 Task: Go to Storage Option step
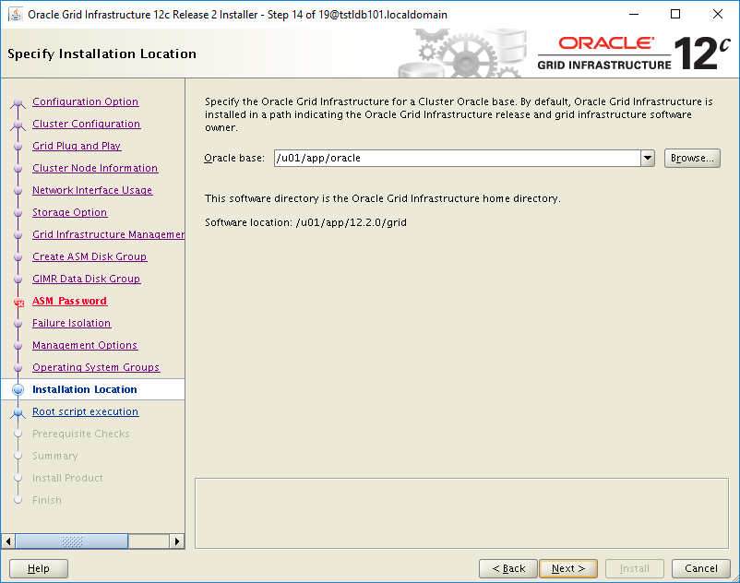[x=70, y=212]
